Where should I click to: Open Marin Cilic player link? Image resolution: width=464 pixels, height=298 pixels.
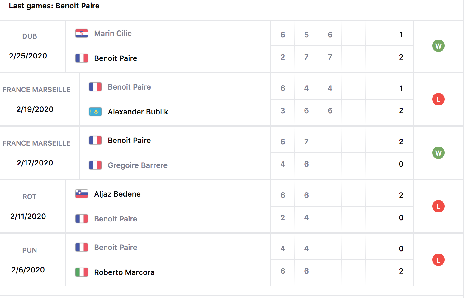[x=113, y=34]
